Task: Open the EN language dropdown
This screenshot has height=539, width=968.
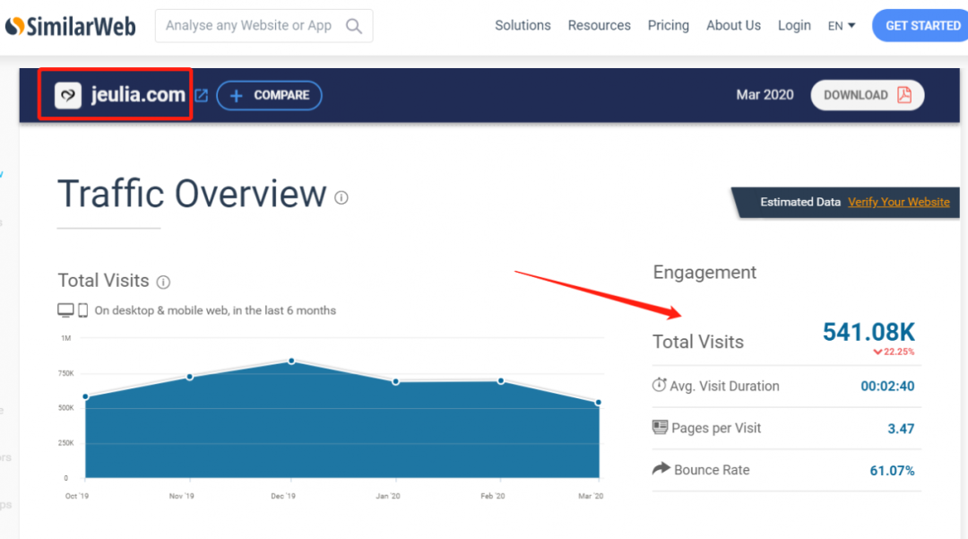Action: tap(841, 26)
